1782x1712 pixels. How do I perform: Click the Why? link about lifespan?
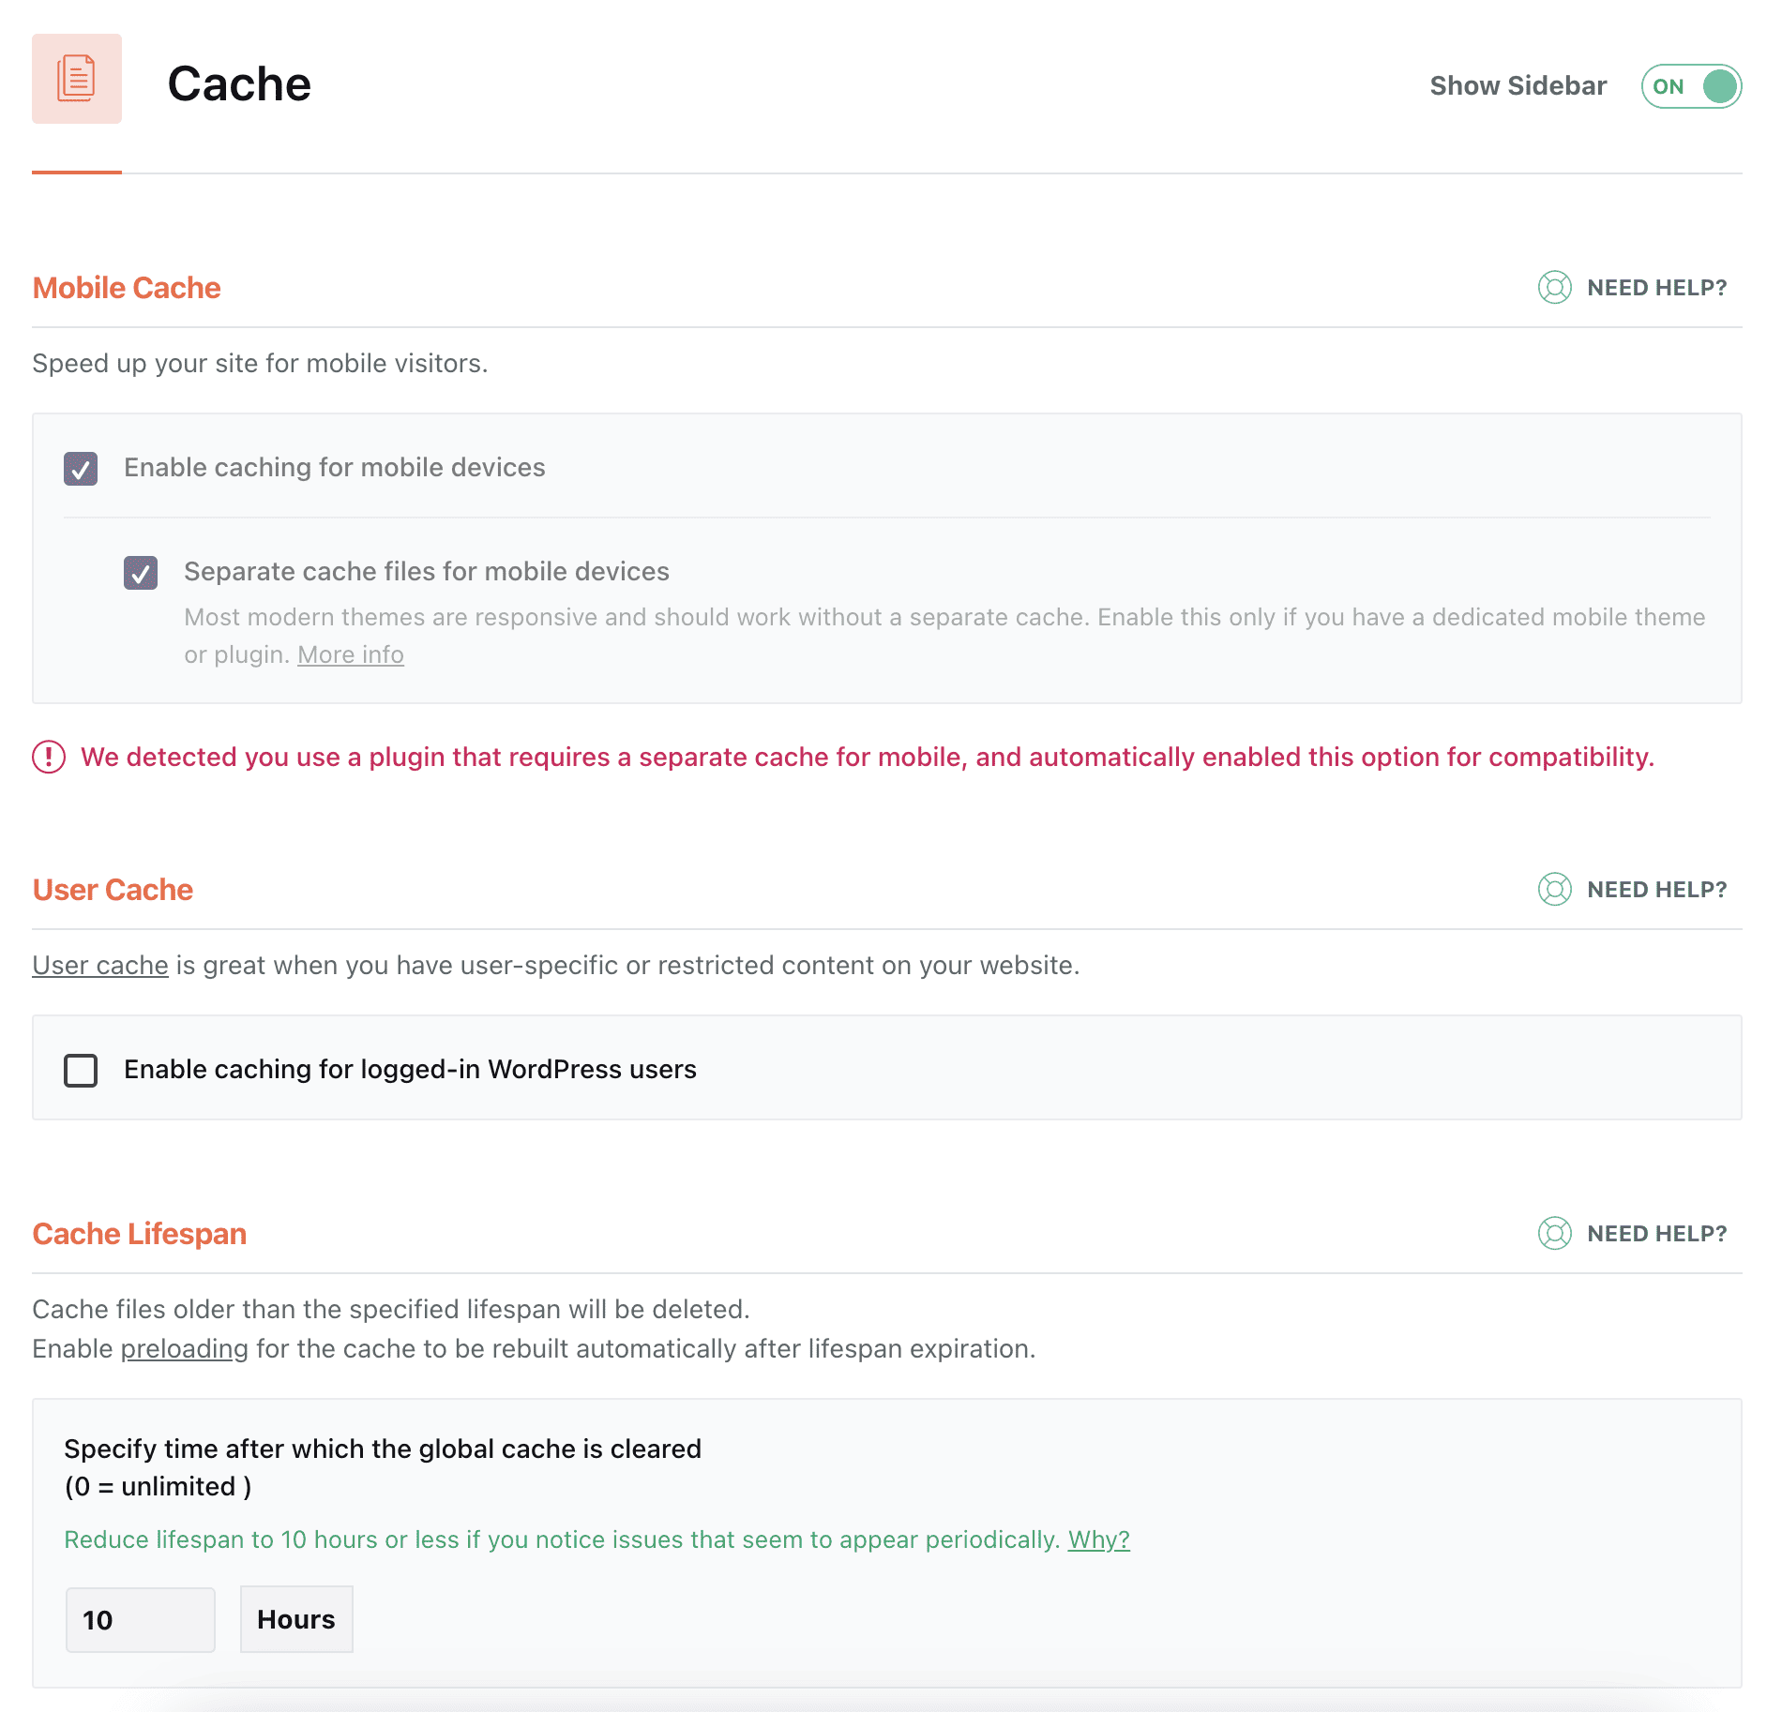click(1098, 1539)
